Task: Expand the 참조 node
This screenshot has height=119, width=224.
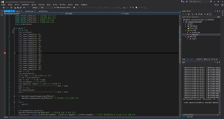Action: 185,24
